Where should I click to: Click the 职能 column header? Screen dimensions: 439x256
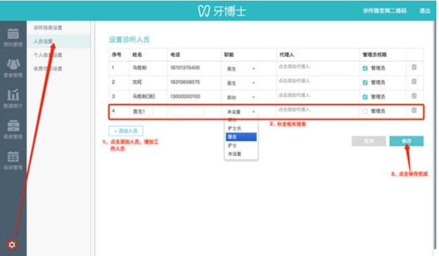tap(228, 54)
